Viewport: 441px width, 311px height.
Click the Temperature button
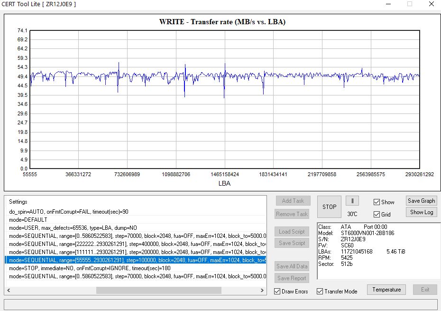click(x=386, y=290)
